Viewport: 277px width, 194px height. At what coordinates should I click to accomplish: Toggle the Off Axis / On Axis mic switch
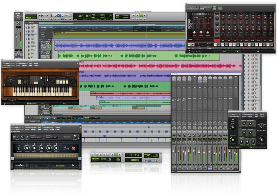coord(73,165)
